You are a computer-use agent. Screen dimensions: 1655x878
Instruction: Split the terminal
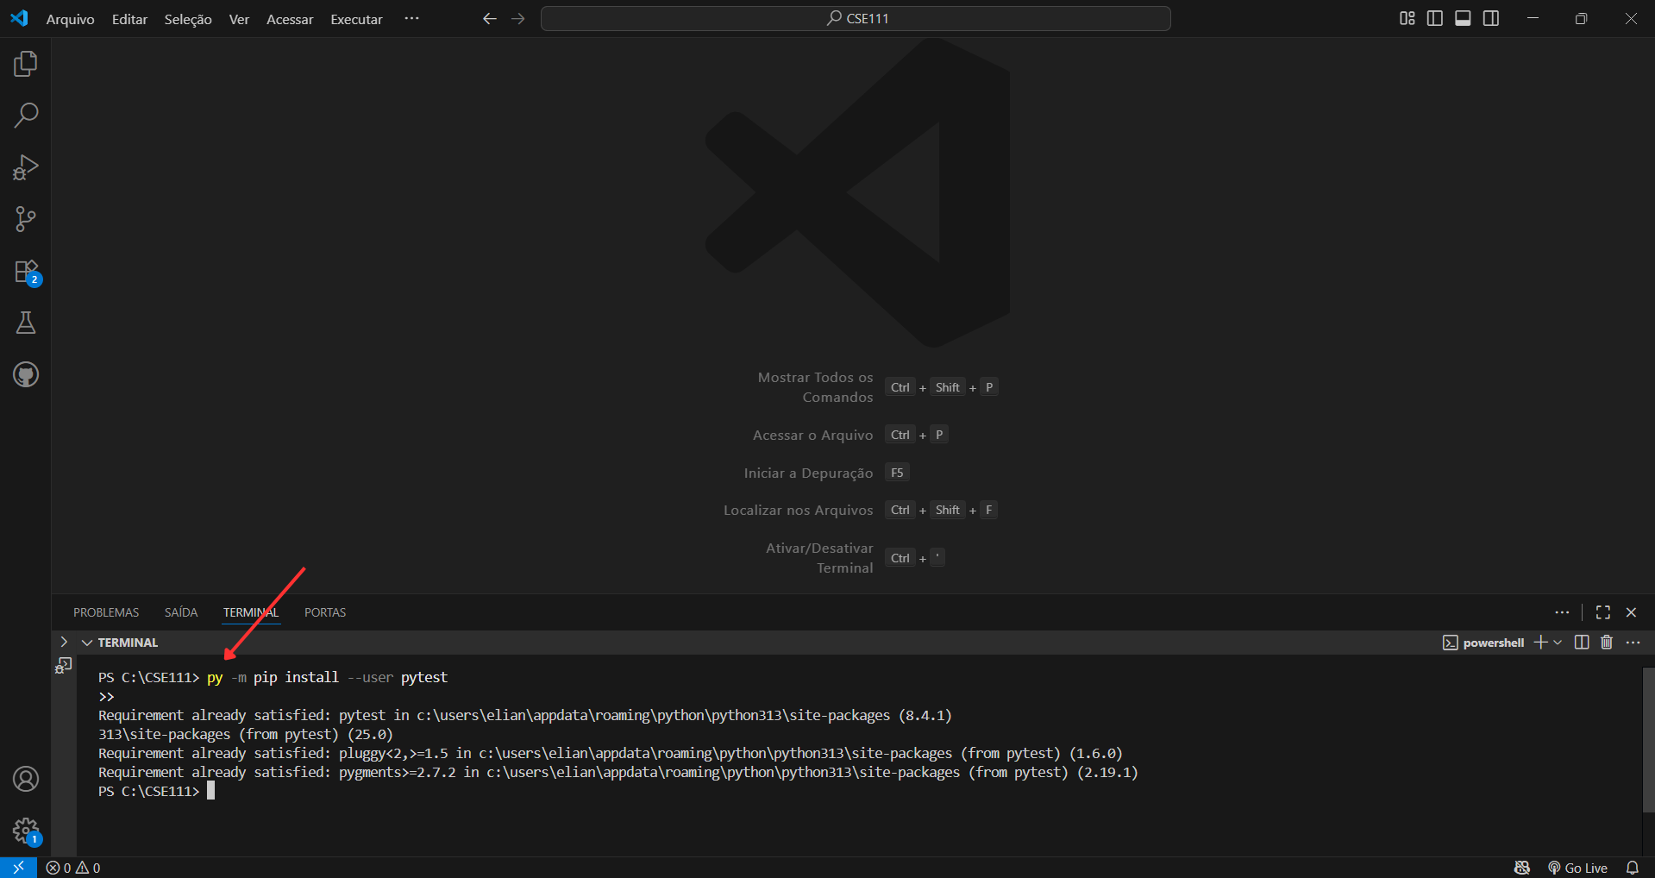1582,643
